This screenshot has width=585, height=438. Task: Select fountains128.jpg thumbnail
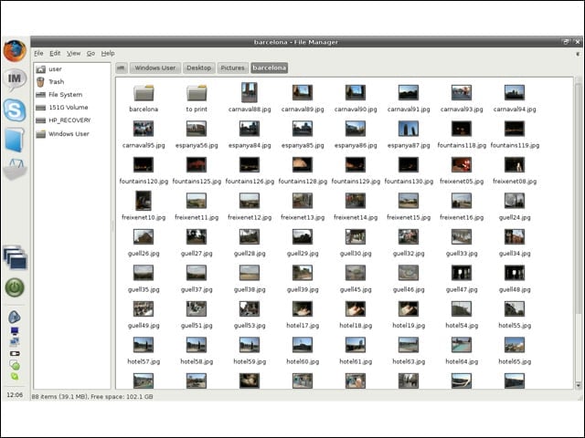click(x=303, y=164)
